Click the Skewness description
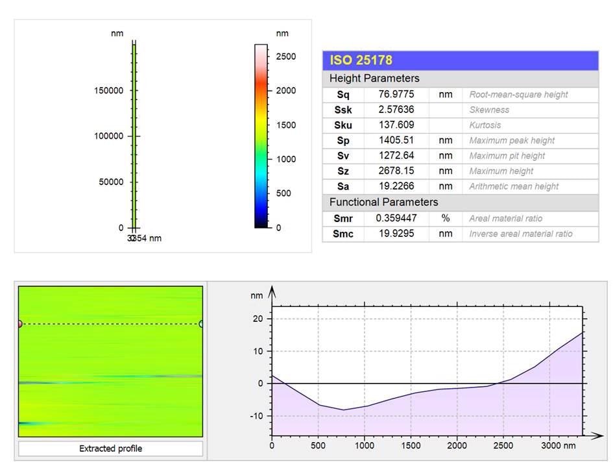This screenshot has height=468, width=613. [x=489, y=110]
